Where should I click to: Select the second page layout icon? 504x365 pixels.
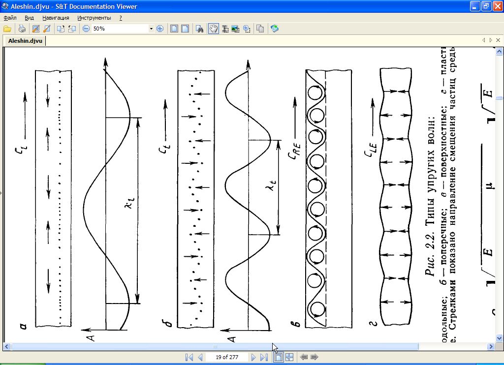point(185,29)
